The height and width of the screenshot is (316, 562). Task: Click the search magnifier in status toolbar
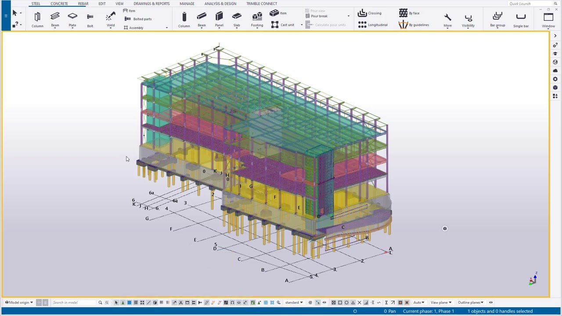pos(100,302)
